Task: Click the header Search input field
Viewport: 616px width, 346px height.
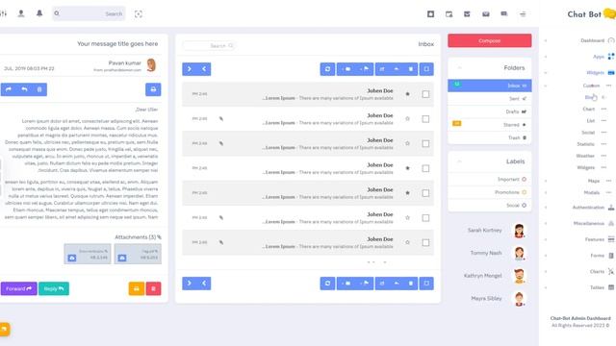Action: tap(89, 13)
